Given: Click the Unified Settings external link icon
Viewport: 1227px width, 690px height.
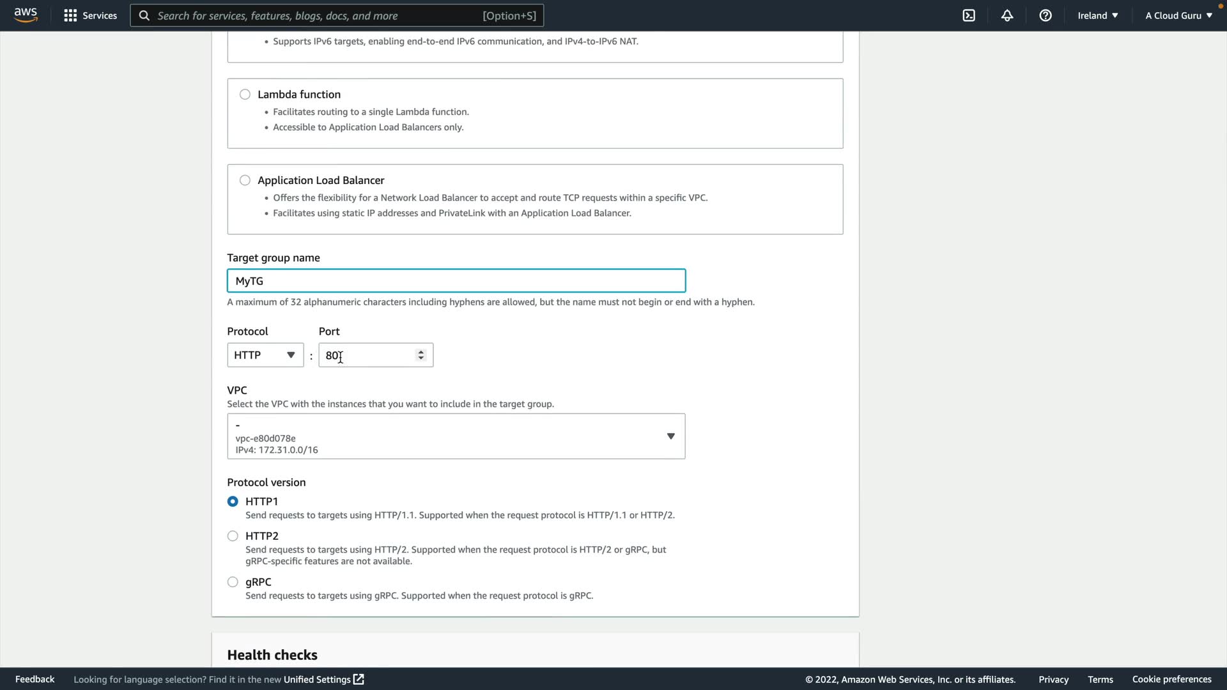Looking at the screenshot, I should 359,679.
